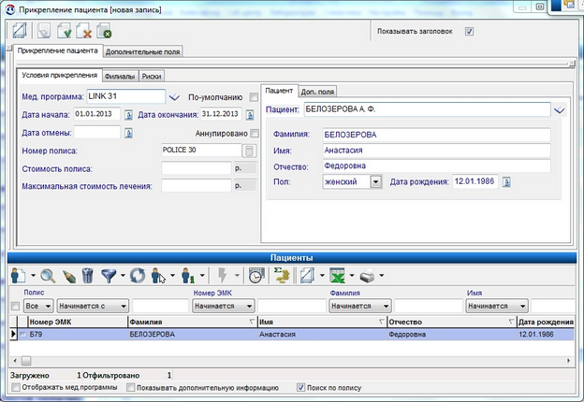
Task: Click the pencil edit icon
Action: tap(69, 276)
